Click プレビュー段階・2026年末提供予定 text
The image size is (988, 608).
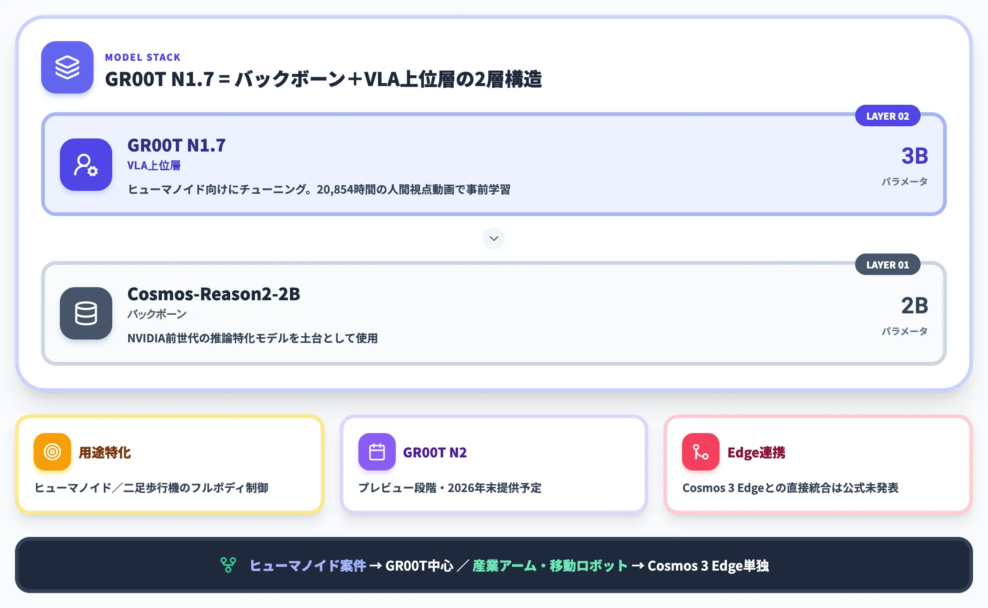coord(450,488)
